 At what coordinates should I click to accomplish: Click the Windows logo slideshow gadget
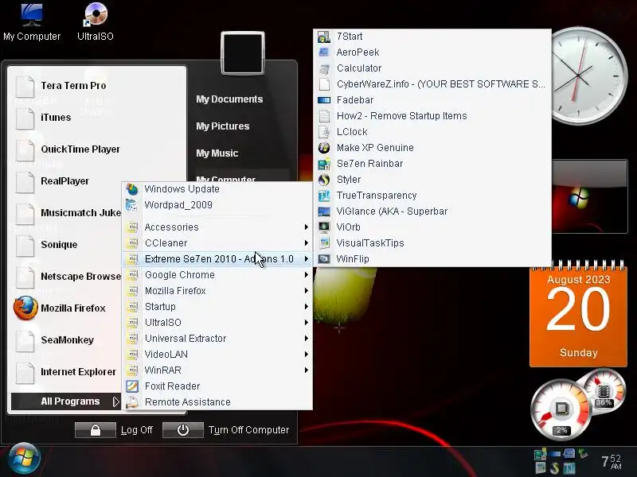coord(590,196)
